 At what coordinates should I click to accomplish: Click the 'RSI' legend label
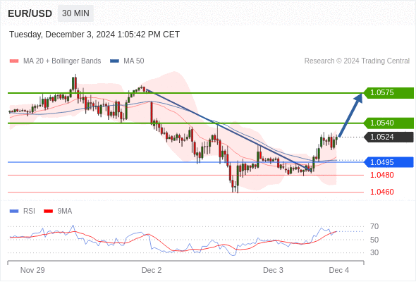coord(29,211)
